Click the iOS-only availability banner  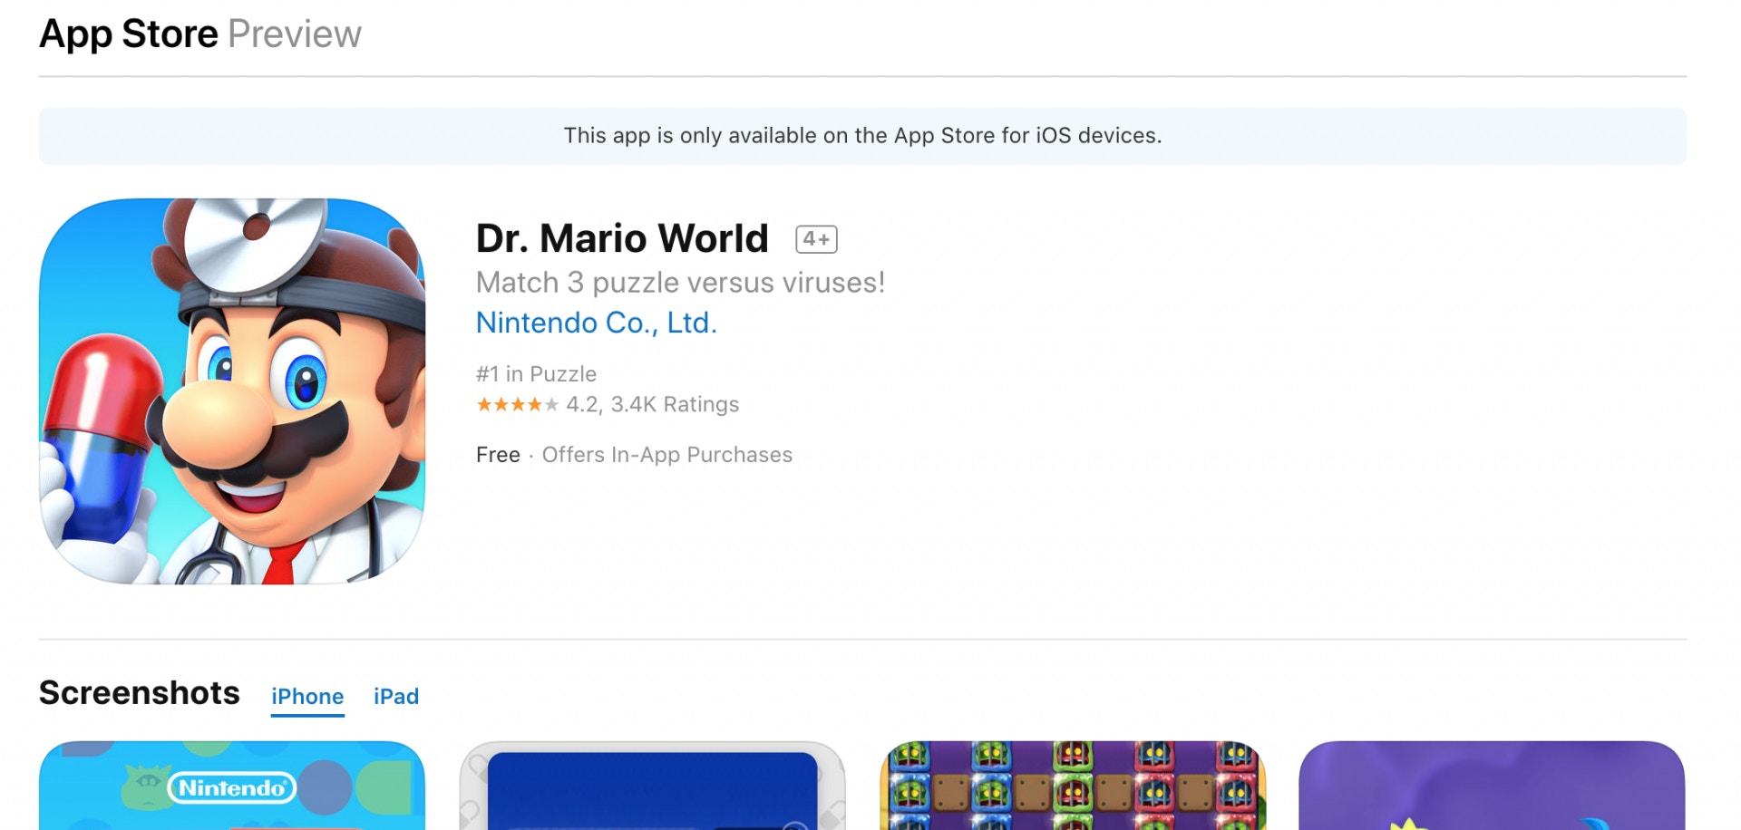(862, 136)
